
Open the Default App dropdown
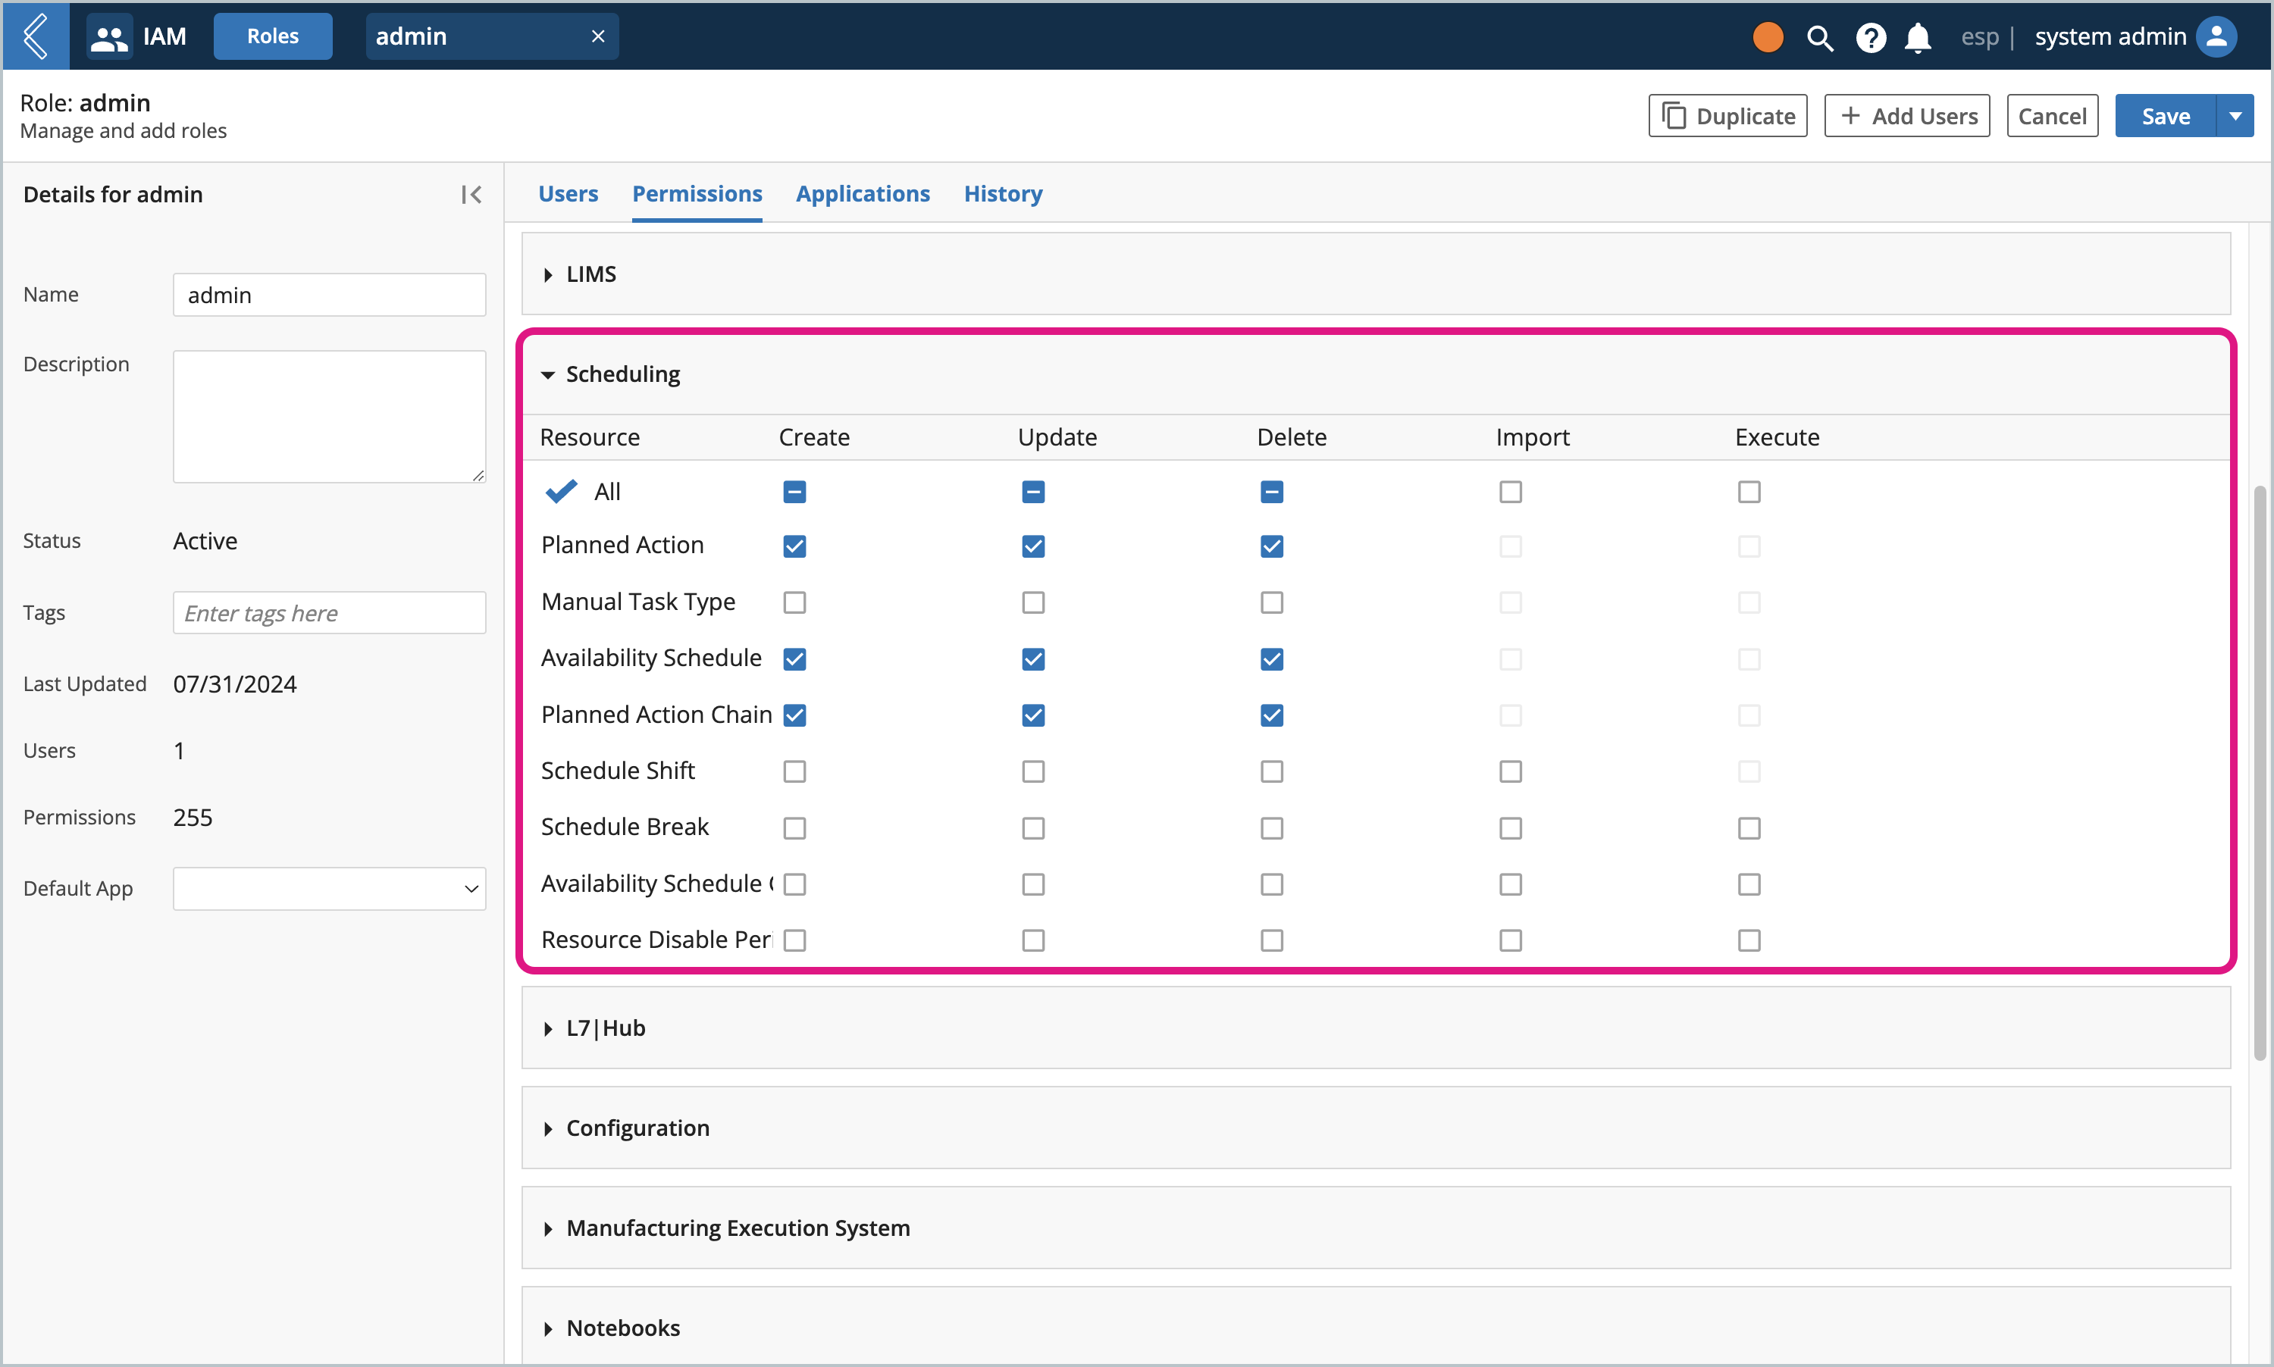329,888
